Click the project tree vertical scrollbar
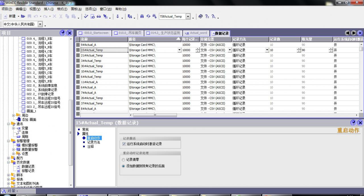364x196 pixels. pyautogui.click(x=71, y=132)
